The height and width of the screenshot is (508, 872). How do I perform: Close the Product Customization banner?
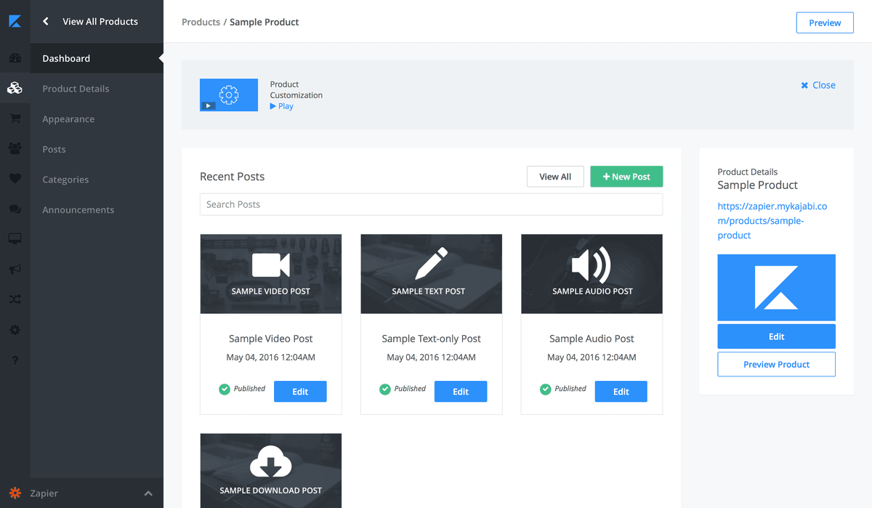pos(818,85)
